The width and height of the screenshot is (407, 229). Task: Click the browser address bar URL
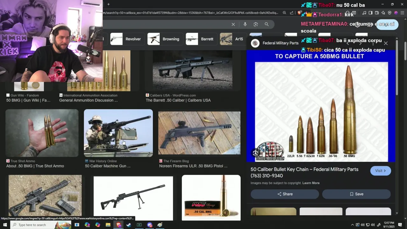[191, 13]
